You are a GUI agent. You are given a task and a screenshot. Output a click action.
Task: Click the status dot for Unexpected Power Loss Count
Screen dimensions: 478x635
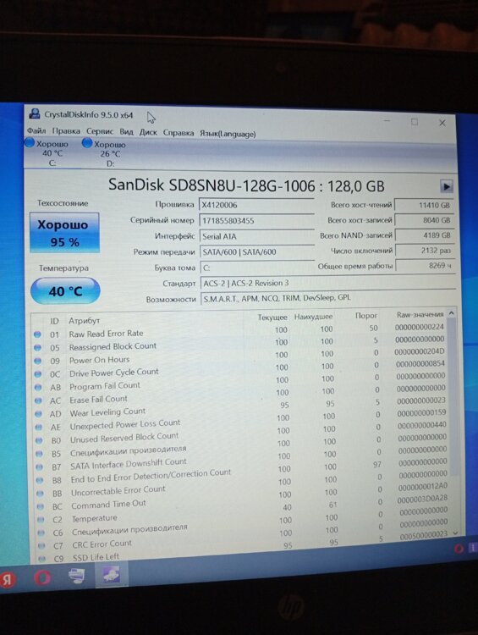coord(39,428)
